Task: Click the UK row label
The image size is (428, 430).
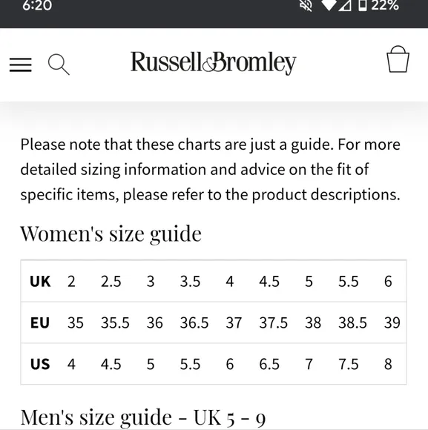Action: point(40,282)
